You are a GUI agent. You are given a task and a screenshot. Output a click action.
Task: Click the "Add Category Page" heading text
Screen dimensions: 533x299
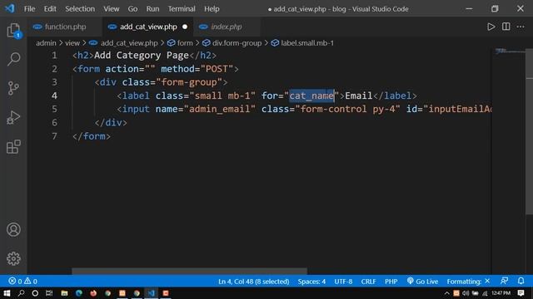142,56
